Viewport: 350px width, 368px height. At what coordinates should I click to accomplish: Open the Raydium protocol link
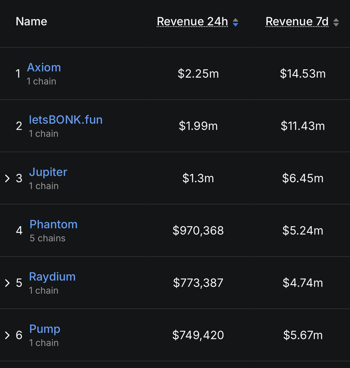[52, 277]
